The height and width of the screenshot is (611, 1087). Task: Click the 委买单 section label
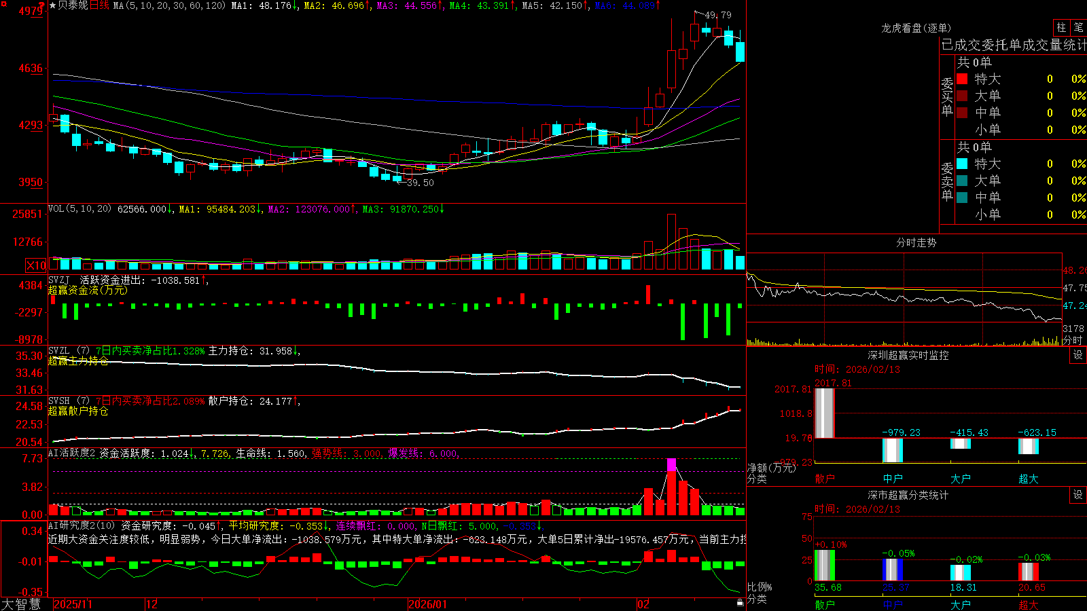(947, 96)
